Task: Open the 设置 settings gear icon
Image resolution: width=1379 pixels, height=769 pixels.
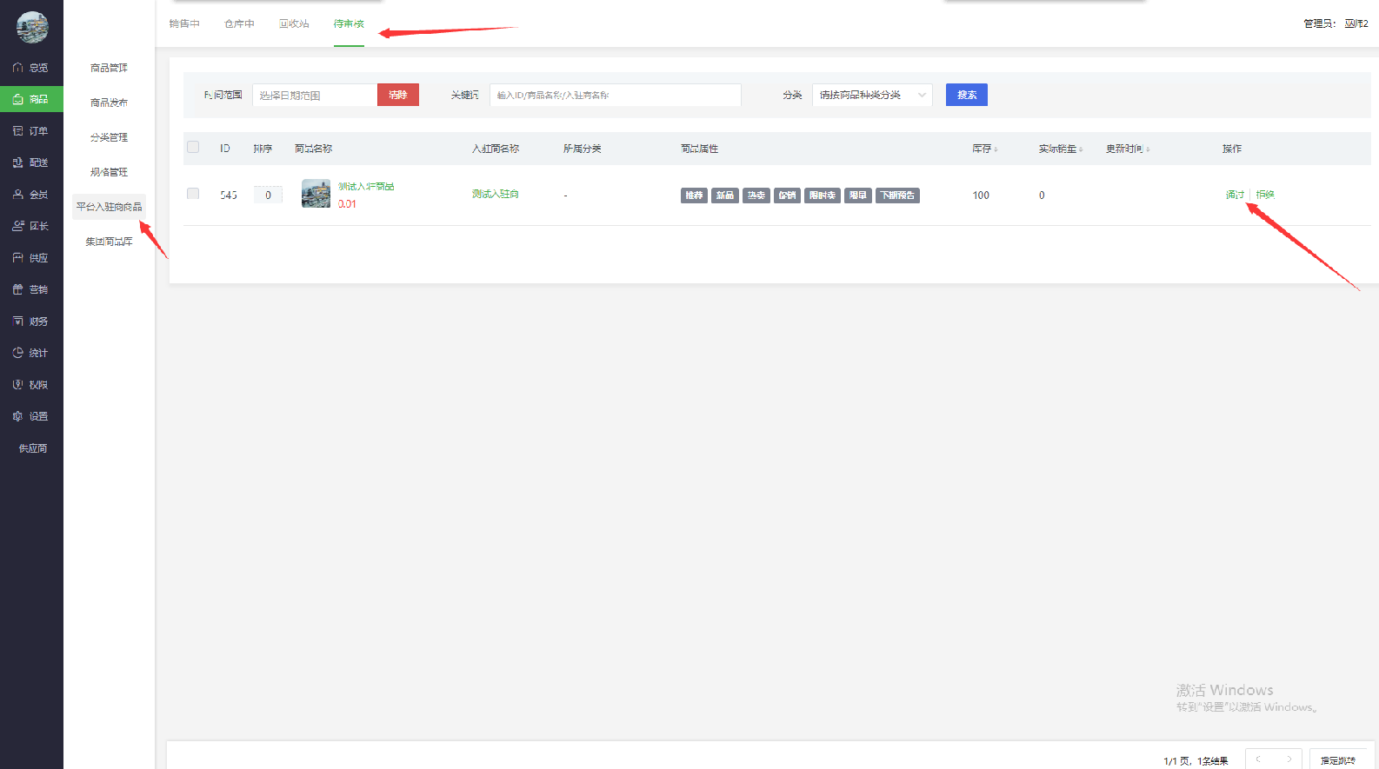Action: click(x=18, y=416)
